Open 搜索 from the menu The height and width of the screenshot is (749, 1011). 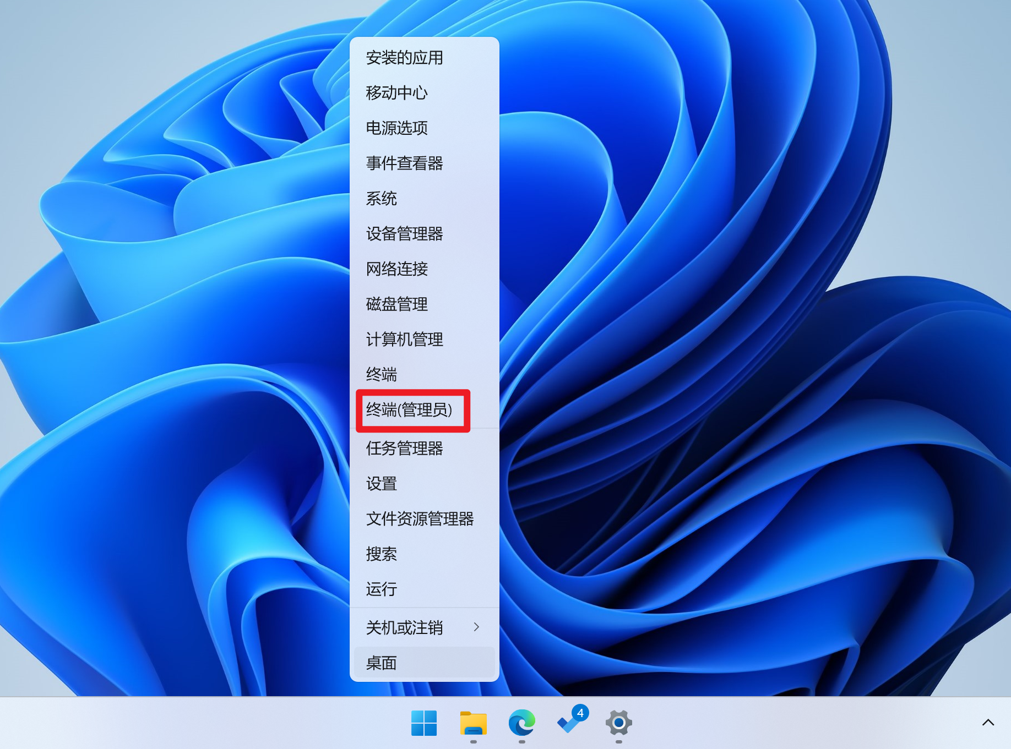pos(381,554)
